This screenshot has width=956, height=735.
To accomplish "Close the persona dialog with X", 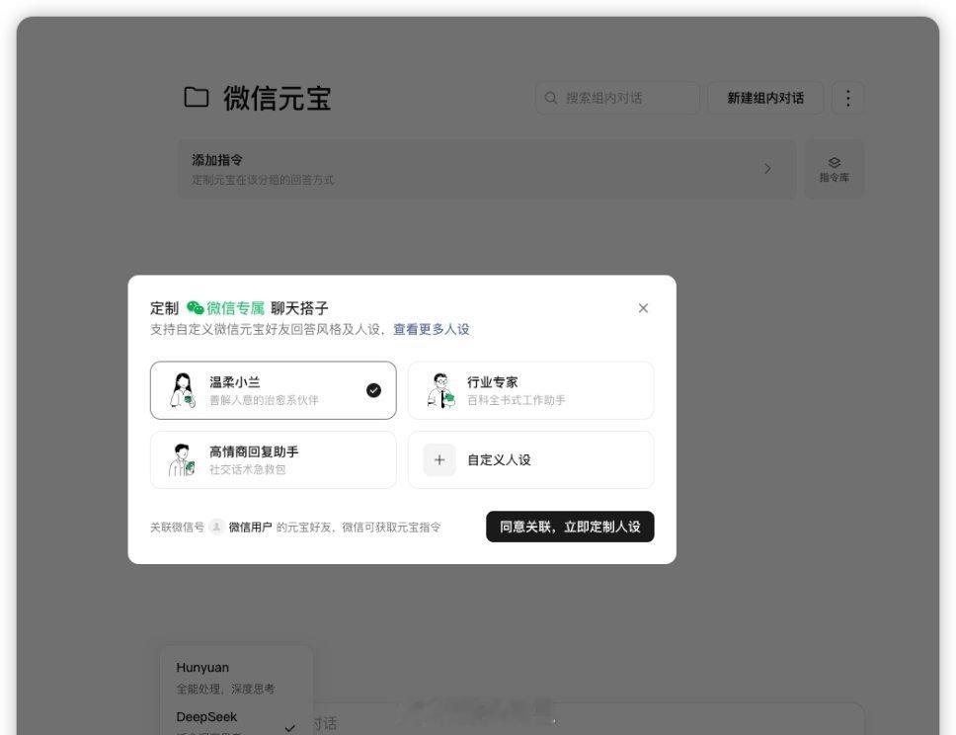I will coord(643,308).
